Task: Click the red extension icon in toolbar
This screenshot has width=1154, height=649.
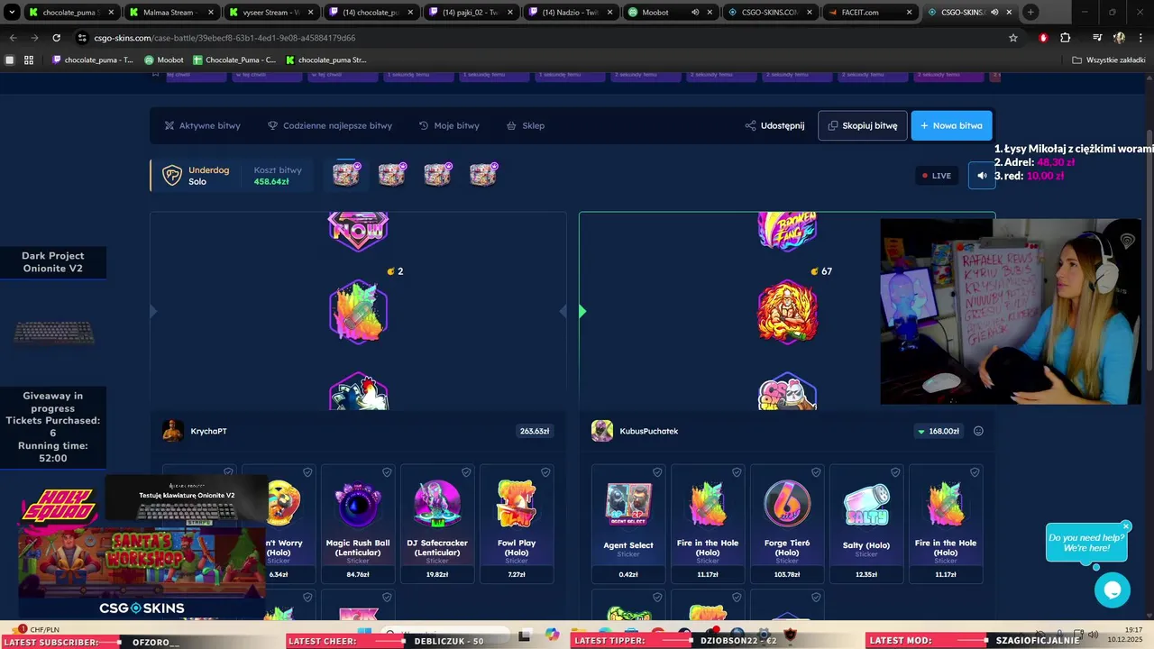Action: click(1043, 38)
